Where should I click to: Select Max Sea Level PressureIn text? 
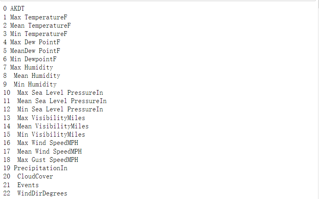60,92
